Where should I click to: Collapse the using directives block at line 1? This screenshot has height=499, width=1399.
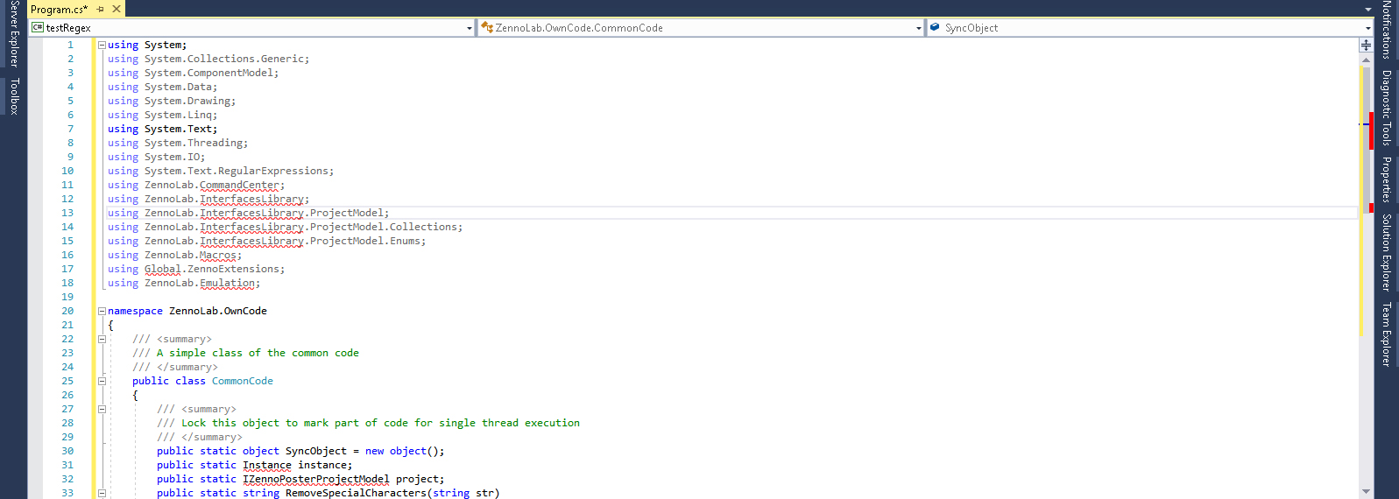point(102,45)
